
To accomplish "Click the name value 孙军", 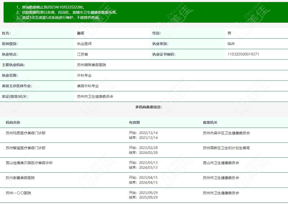I will tap(81, 33).
